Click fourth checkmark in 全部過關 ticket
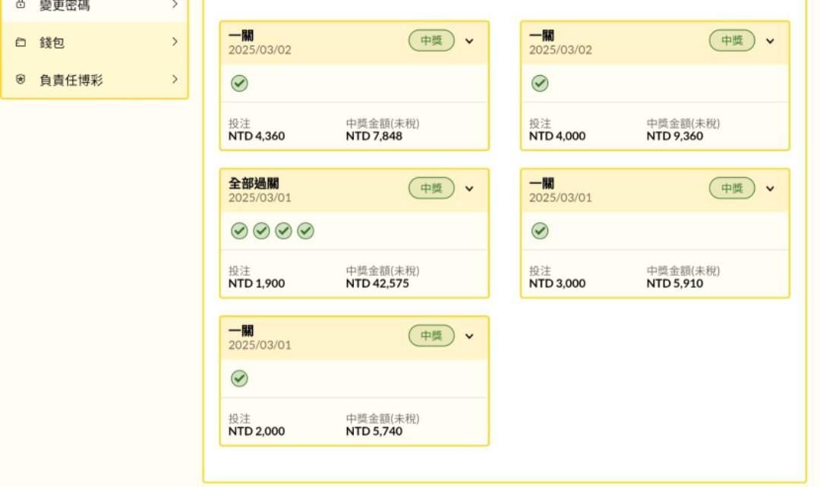The height and width of the screenshot is (487, 820). (305, 230)
